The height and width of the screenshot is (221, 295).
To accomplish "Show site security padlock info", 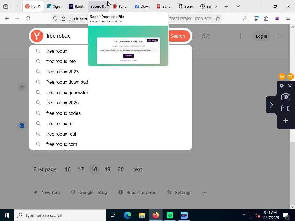I will (63, 18).
